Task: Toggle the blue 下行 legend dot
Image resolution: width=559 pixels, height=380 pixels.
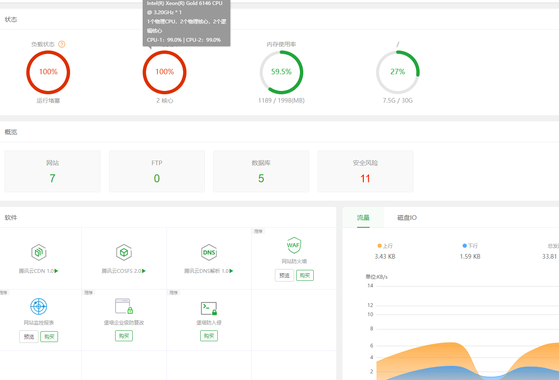Action: pyautogui.click(x=465, y=246)
